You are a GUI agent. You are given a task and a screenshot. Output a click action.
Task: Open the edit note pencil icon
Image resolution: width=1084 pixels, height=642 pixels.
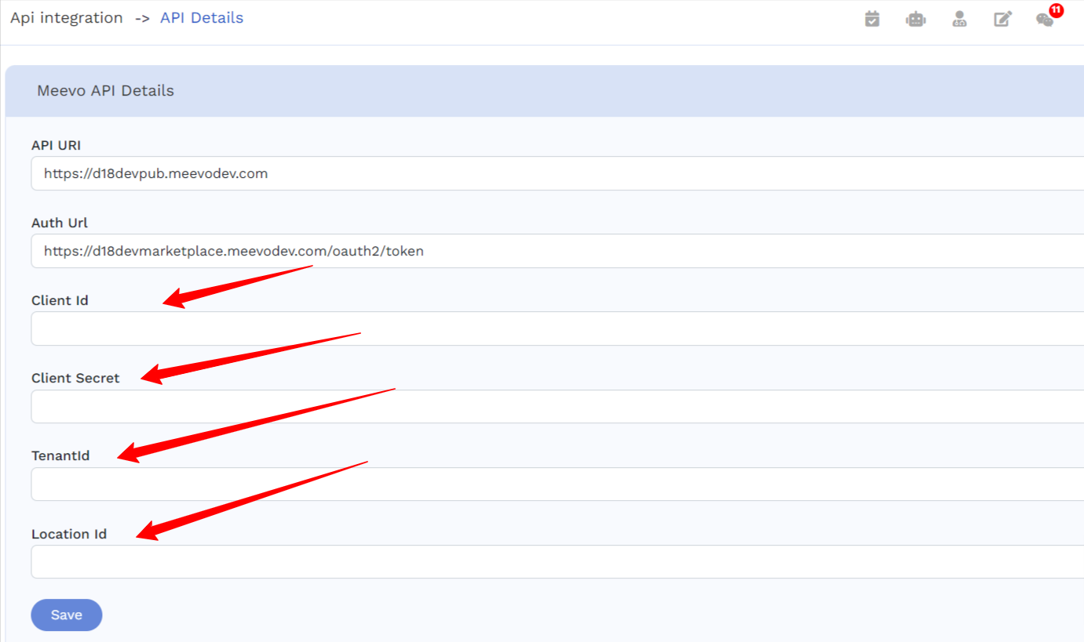point(1003,20)
